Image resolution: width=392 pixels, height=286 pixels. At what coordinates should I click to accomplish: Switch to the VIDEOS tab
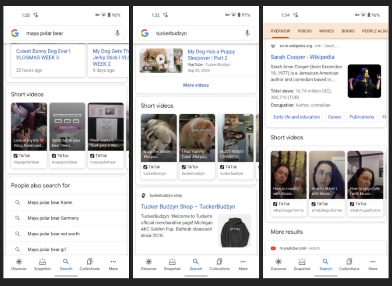pos(304,31)
